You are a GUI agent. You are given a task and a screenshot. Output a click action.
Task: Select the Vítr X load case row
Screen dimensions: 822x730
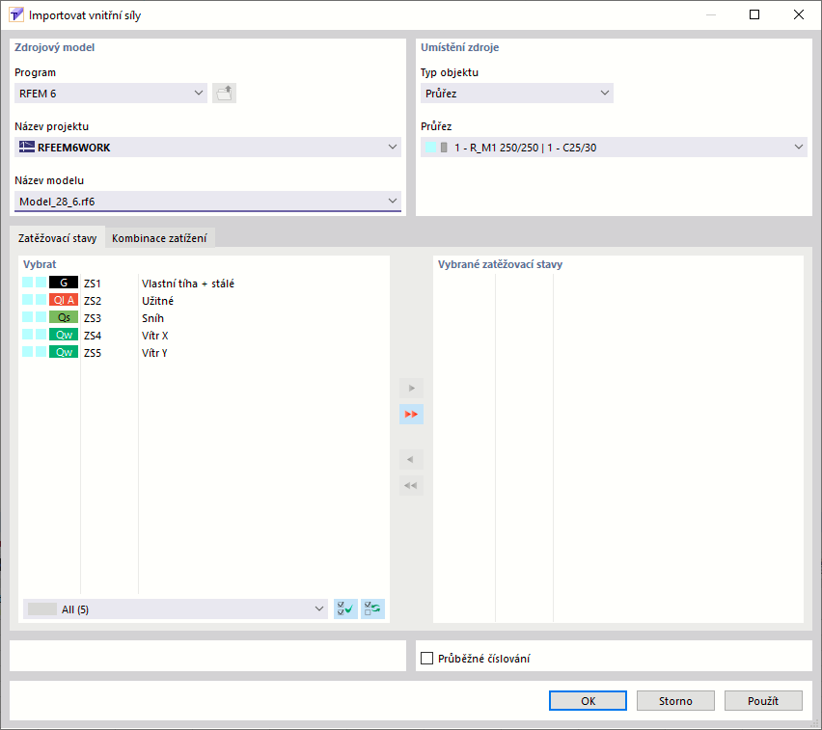205,336
